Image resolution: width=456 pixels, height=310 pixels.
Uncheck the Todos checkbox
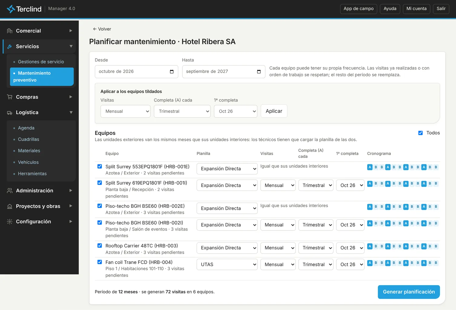click(x=420, y=133)
